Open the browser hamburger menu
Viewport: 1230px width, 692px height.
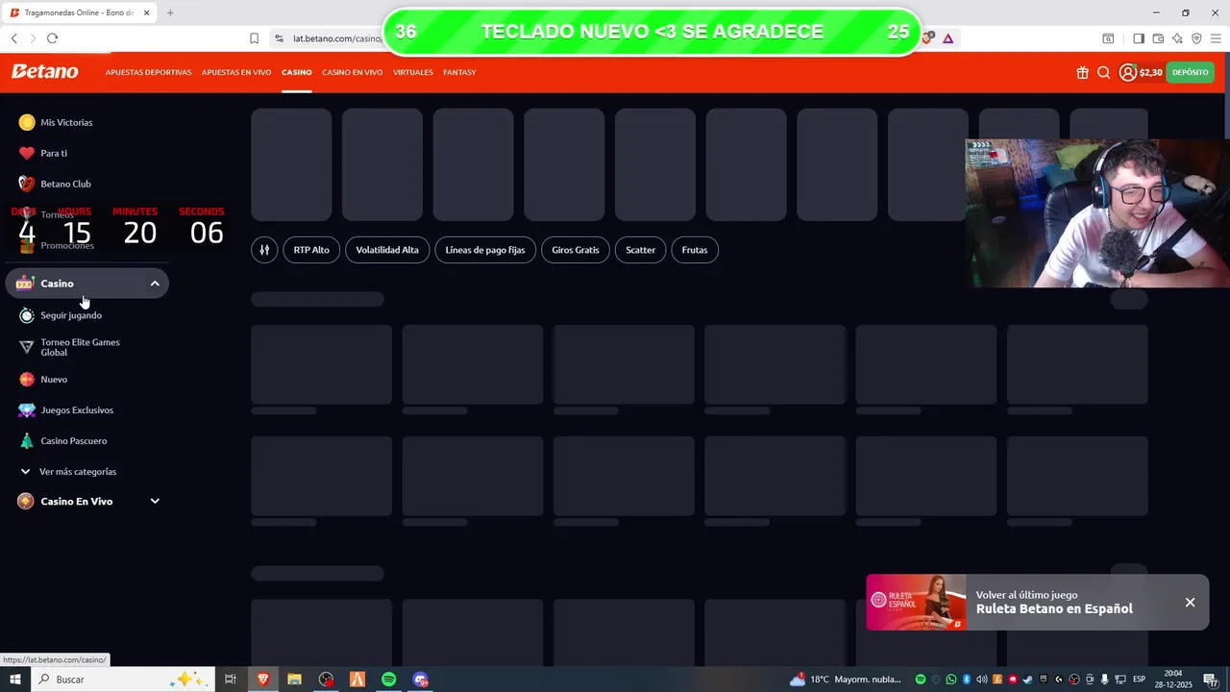coord(1217,38)
